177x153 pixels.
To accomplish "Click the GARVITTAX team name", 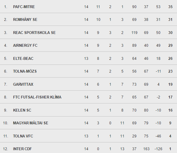I will click(x=23, y=84).
